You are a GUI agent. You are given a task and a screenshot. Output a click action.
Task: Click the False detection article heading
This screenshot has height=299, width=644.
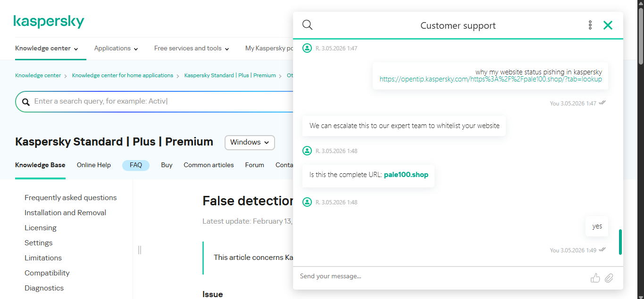pyautogui.click(x=248, y=201)
